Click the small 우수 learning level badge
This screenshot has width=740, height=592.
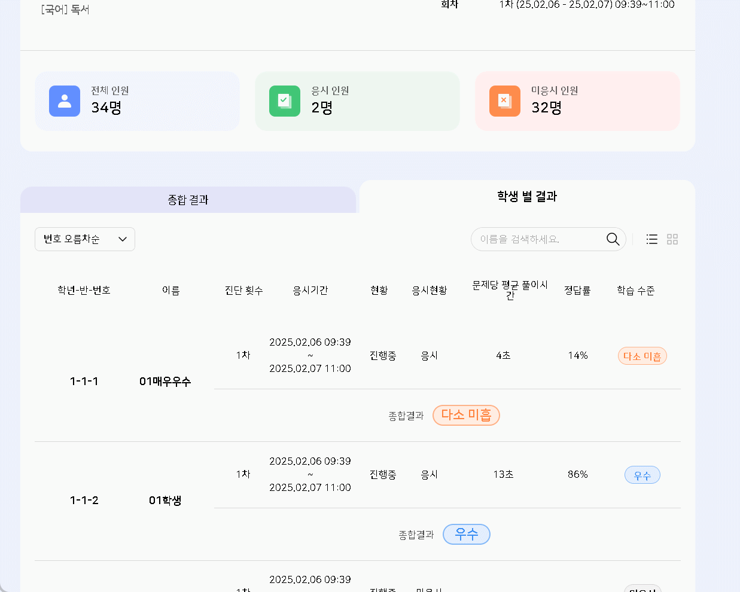pyautogui.click(x=642, y=475)
